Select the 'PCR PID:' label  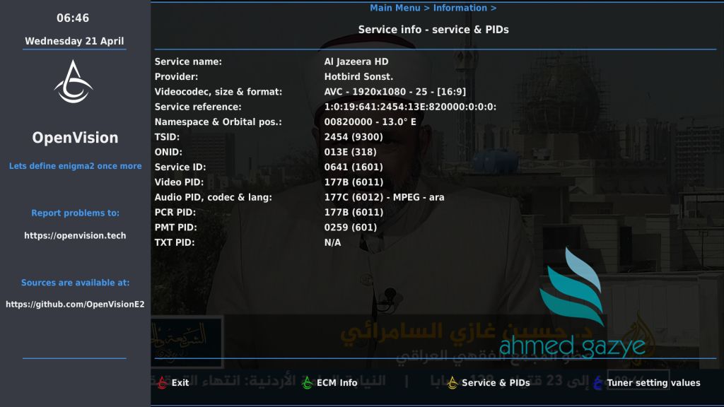175,212
